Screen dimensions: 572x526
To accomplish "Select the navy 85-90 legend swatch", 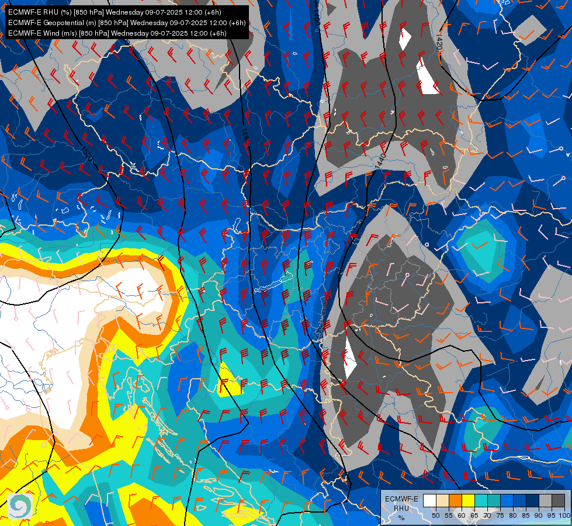I will tap(533, 500).
